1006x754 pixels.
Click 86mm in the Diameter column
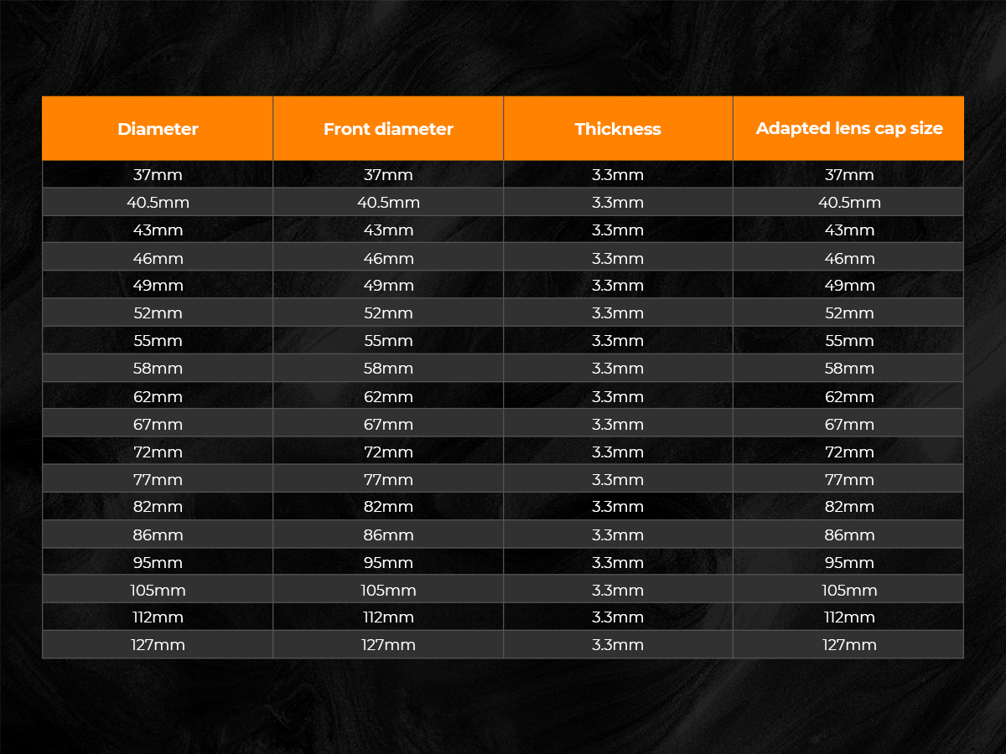(x=158, y=535)
